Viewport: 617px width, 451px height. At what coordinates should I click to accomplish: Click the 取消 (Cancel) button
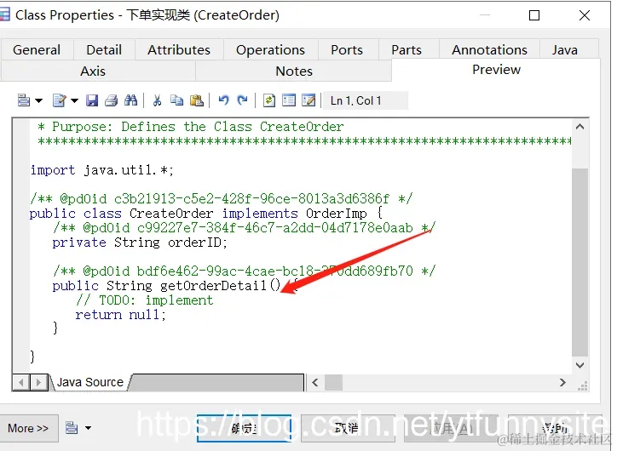click(348, 428)
